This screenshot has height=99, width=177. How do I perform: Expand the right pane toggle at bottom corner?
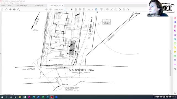tap(175, 93)
